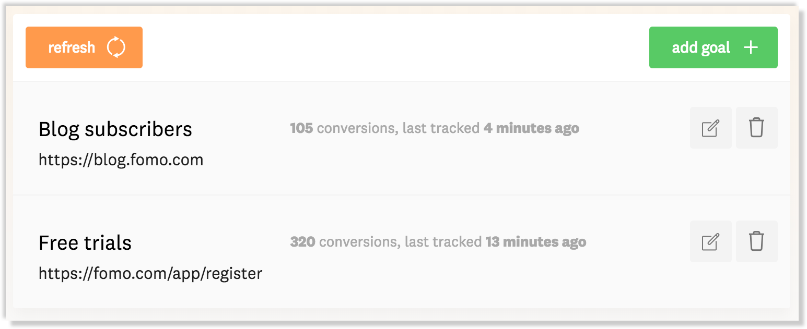Open the https://blog.fomo.com URL
Image resolution: width=807 pixels, height=329 pixels.
click(x=121, y=160)
